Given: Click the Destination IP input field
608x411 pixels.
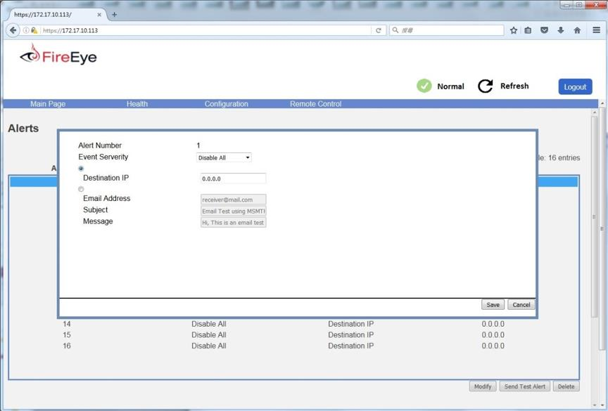Looking at the screenshot, I should pyautogui.click(x=233, y=178).
